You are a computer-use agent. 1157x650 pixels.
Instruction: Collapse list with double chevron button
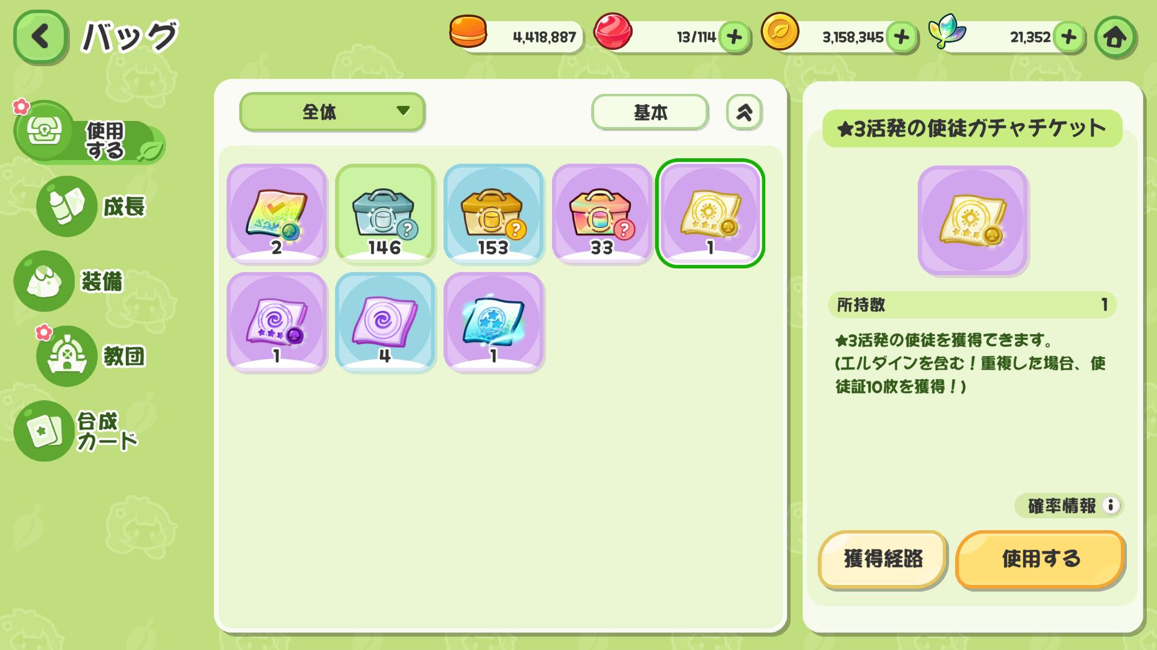(x=744, y=112)
